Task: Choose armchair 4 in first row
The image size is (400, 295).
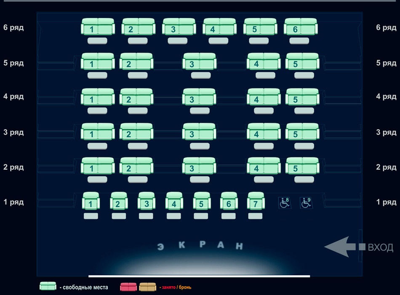Action: (x=174, y=201)
